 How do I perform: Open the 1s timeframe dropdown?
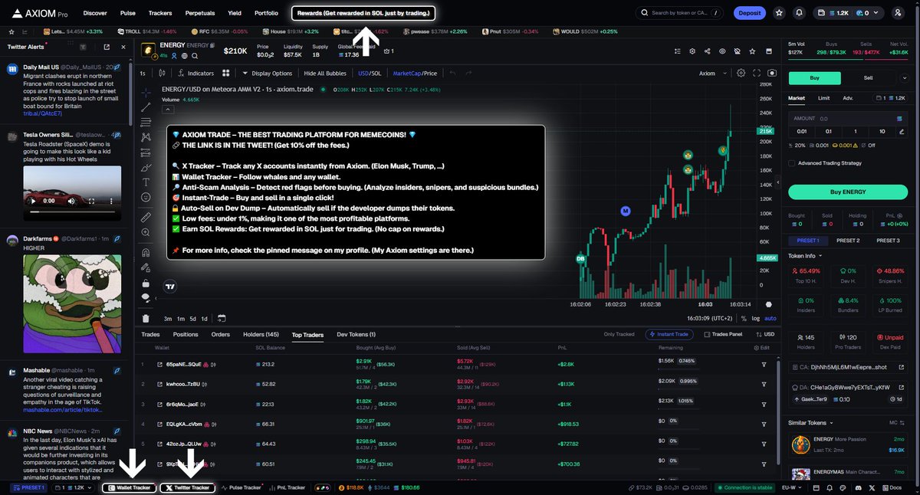(x=143, y=74)
